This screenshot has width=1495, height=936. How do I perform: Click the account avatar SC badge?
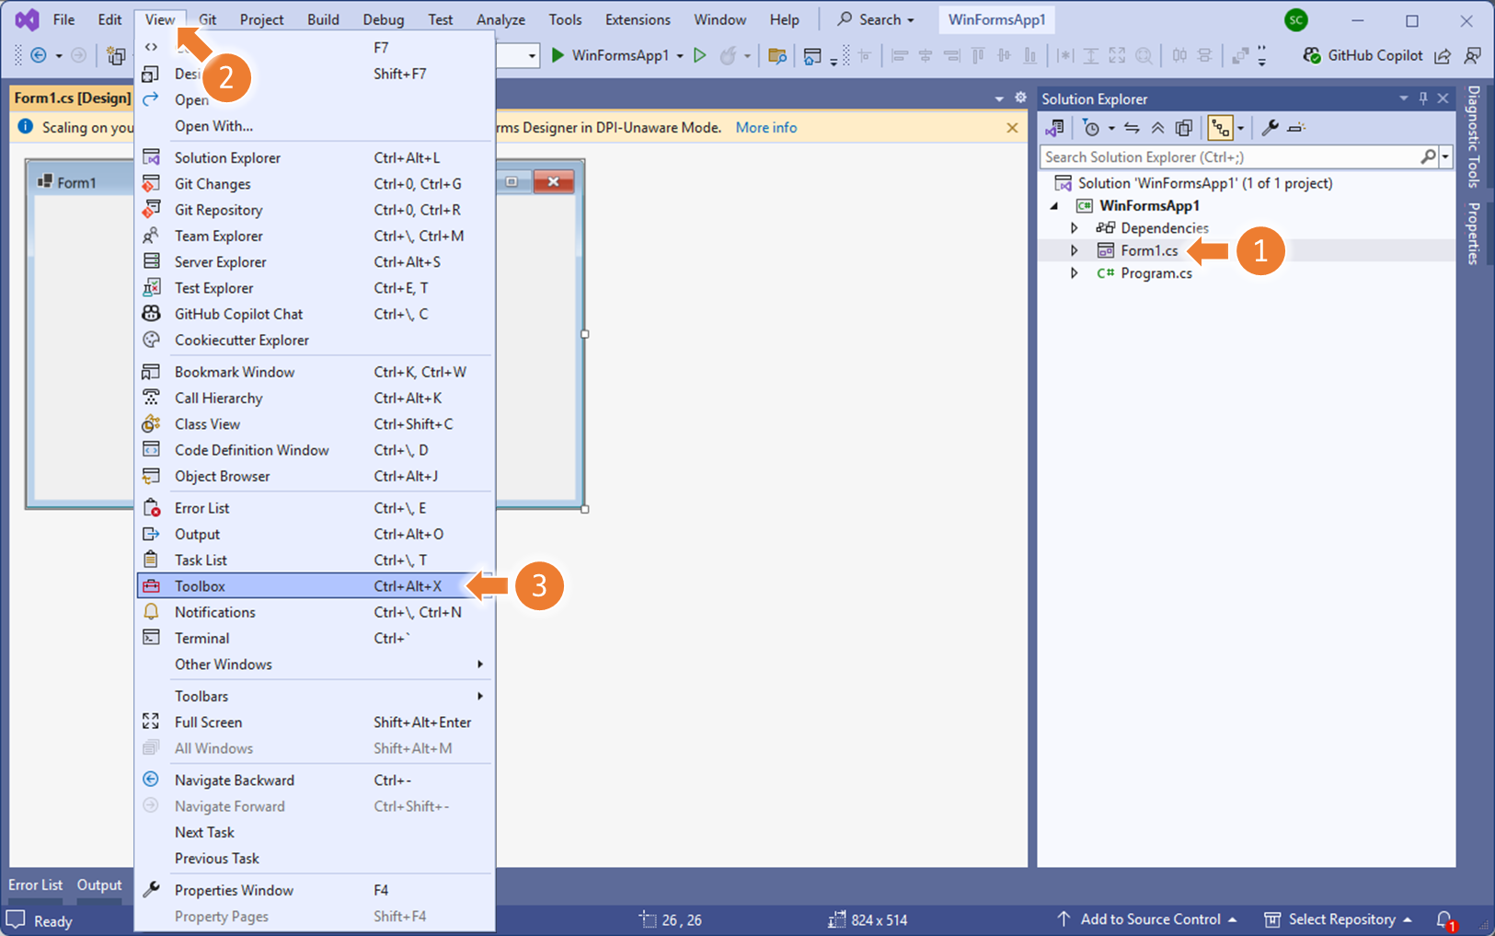pyautogui.click(x=1295, y=19)
